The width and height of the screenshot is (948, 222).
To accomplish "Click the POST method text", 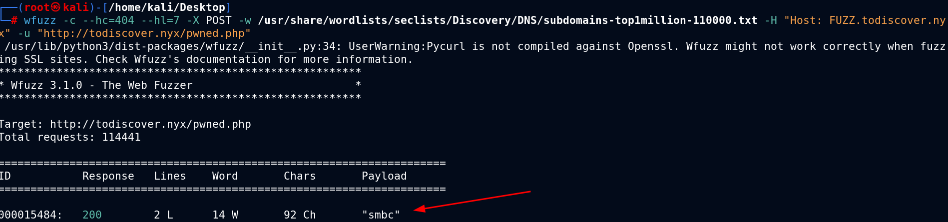I will tap(219, 20).
